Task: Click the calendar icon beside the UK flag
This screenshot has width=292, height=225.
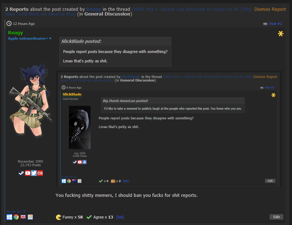Action: (x=30, y=217)
